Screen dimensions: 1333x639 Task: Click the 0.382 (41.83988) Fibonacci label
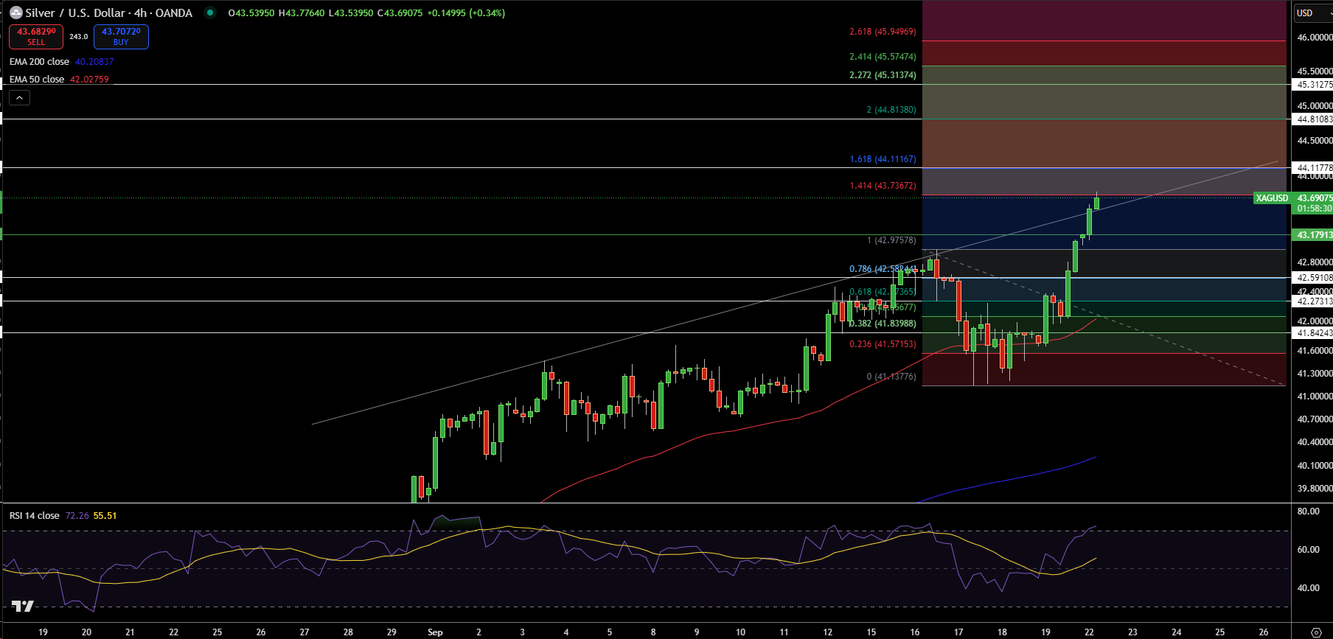pyautogui.click(x=883, y=324)
